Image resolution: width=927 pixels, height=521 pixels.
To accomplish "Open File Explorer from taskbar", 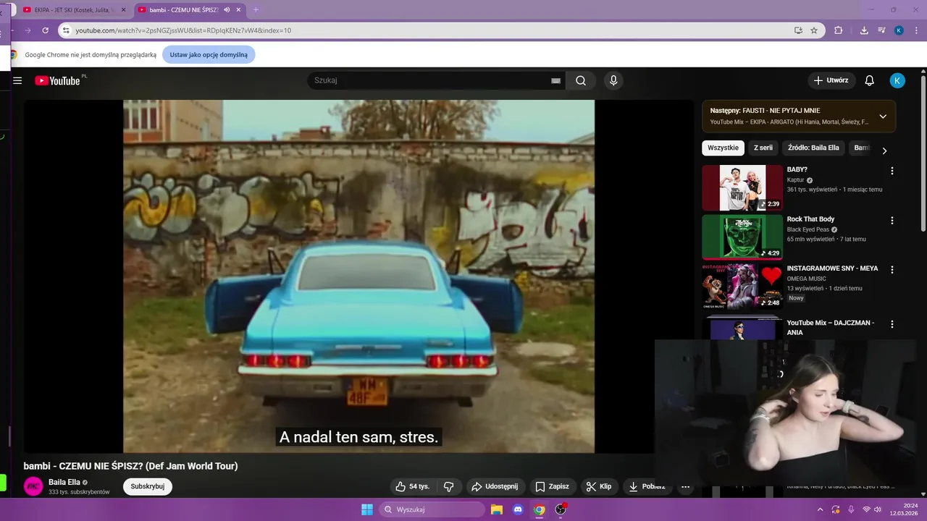I will 497,509.
